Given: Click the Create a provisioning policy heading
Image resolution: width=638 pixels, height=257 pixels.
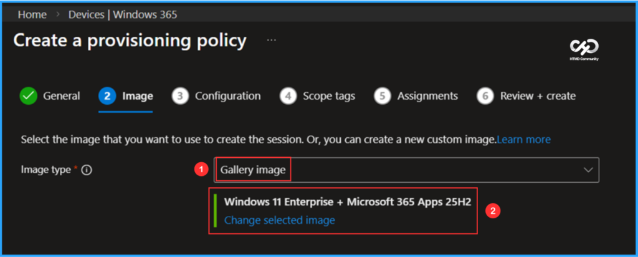Looking at the screenshot, I should (x=130, y=41).
